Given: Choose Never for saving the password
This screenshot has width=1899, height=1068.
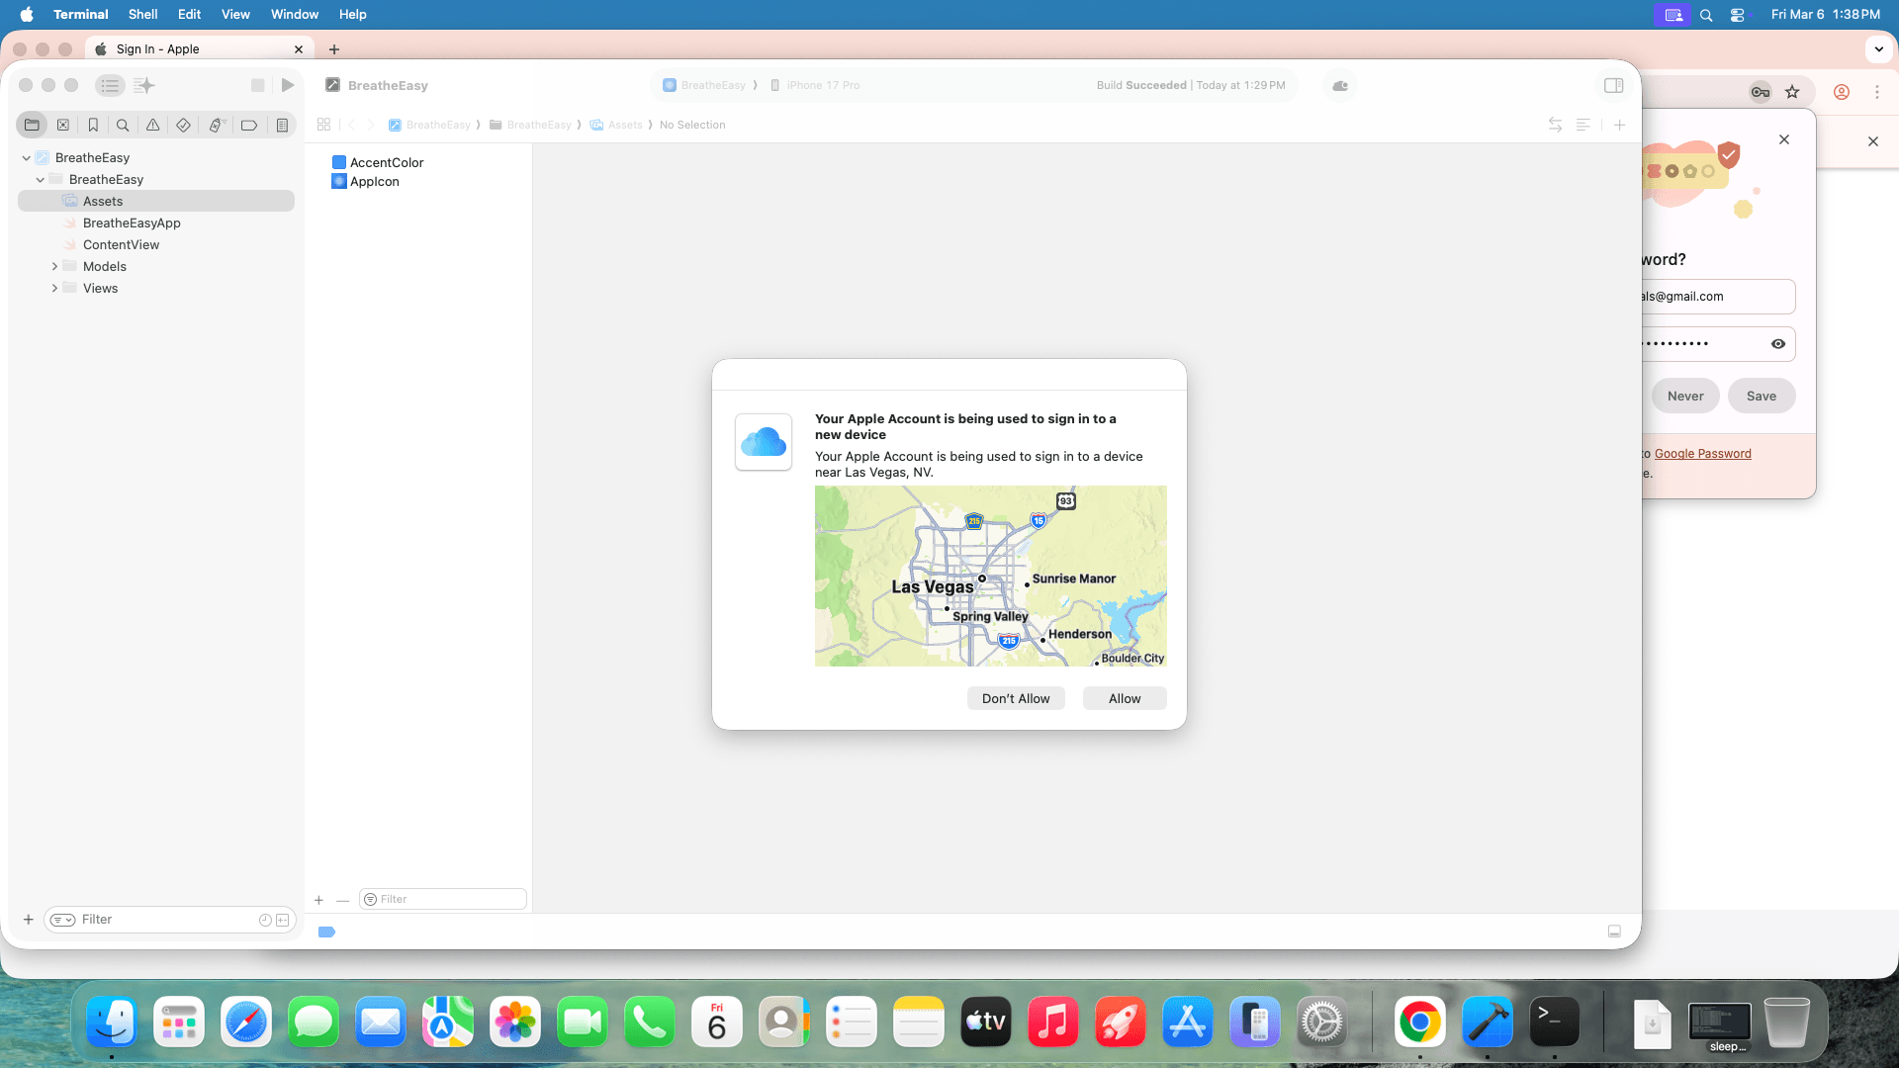Looking at the screenshot, I should pyautogui.click(x=1684, y=396).
